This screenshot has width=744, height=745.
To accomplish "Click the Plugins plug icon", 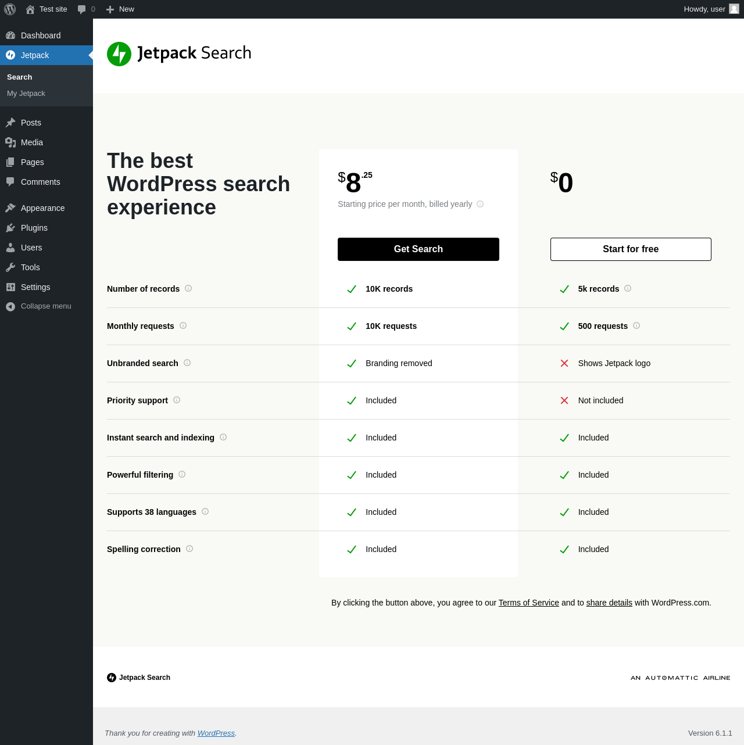I will [10, 228].
